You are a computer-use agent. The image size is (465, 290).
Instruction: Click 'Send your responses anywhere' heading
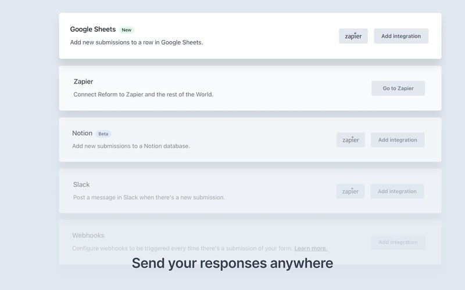click(x=232, y=263)
